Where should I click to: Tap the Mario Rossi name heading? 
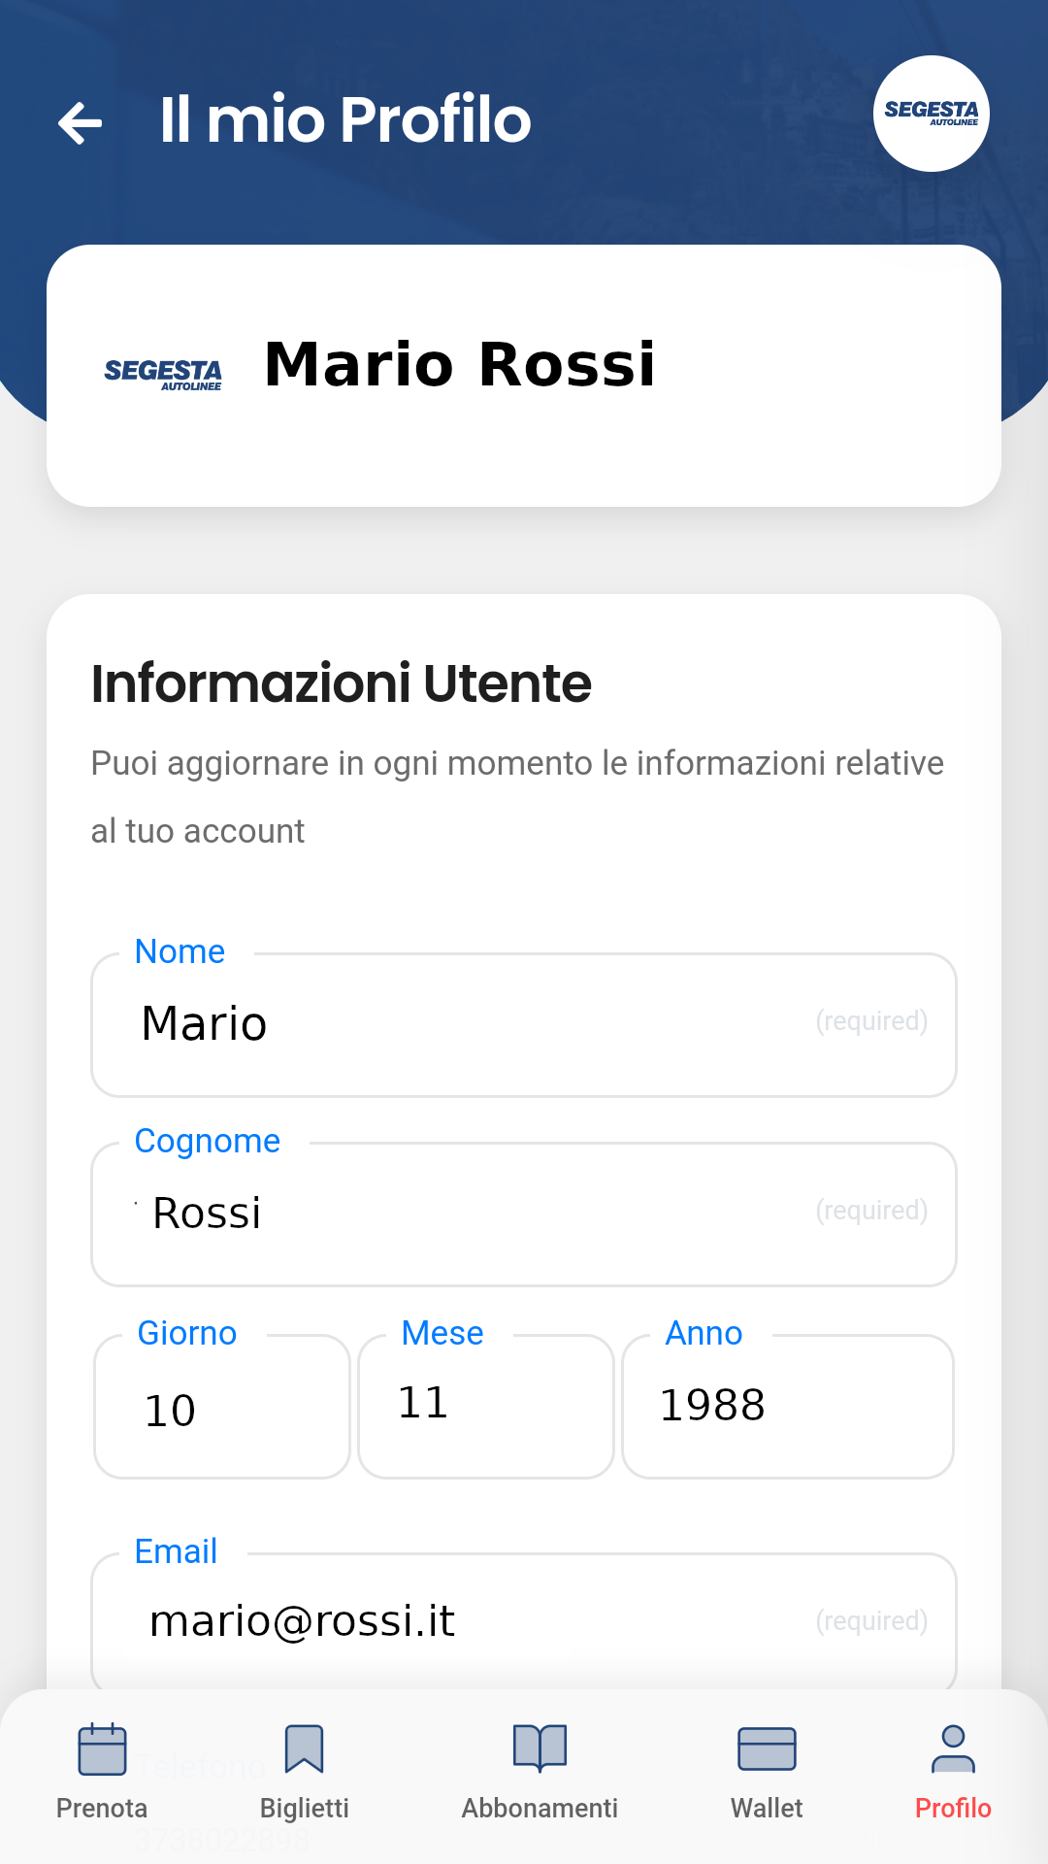[x=460, y=366]
